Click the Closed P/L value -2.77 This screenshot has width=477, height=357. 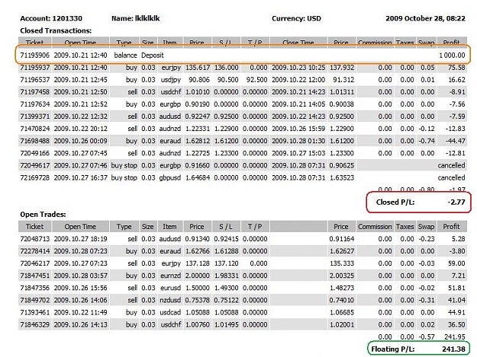click(x=456, y=202)
